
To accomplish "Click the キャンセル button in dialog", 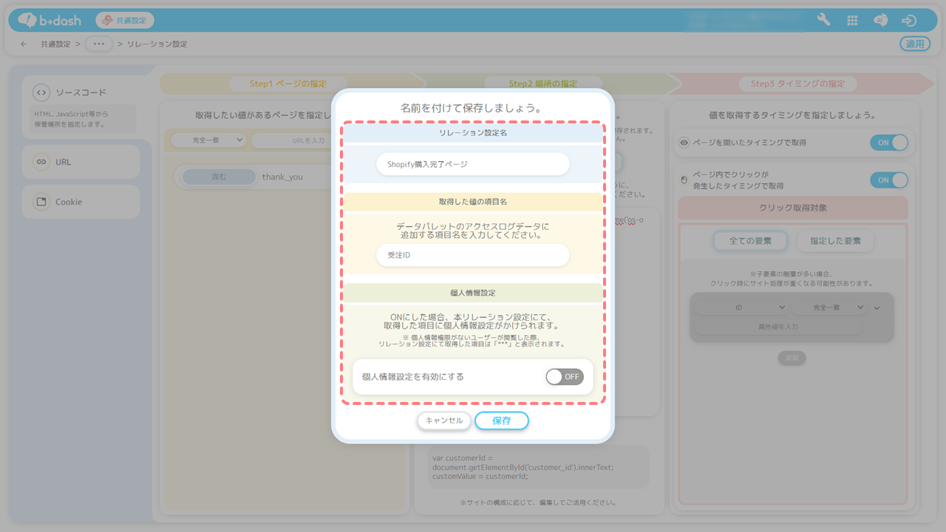I will pos(444,420).
